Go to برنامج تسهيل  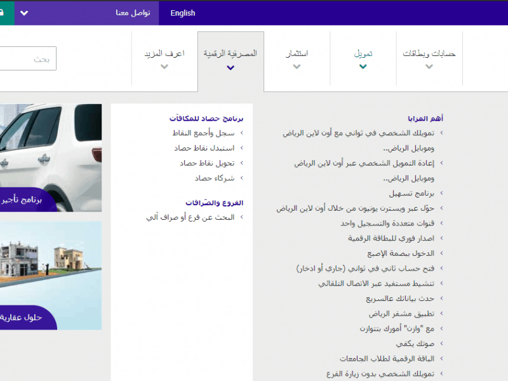point(411,194)
